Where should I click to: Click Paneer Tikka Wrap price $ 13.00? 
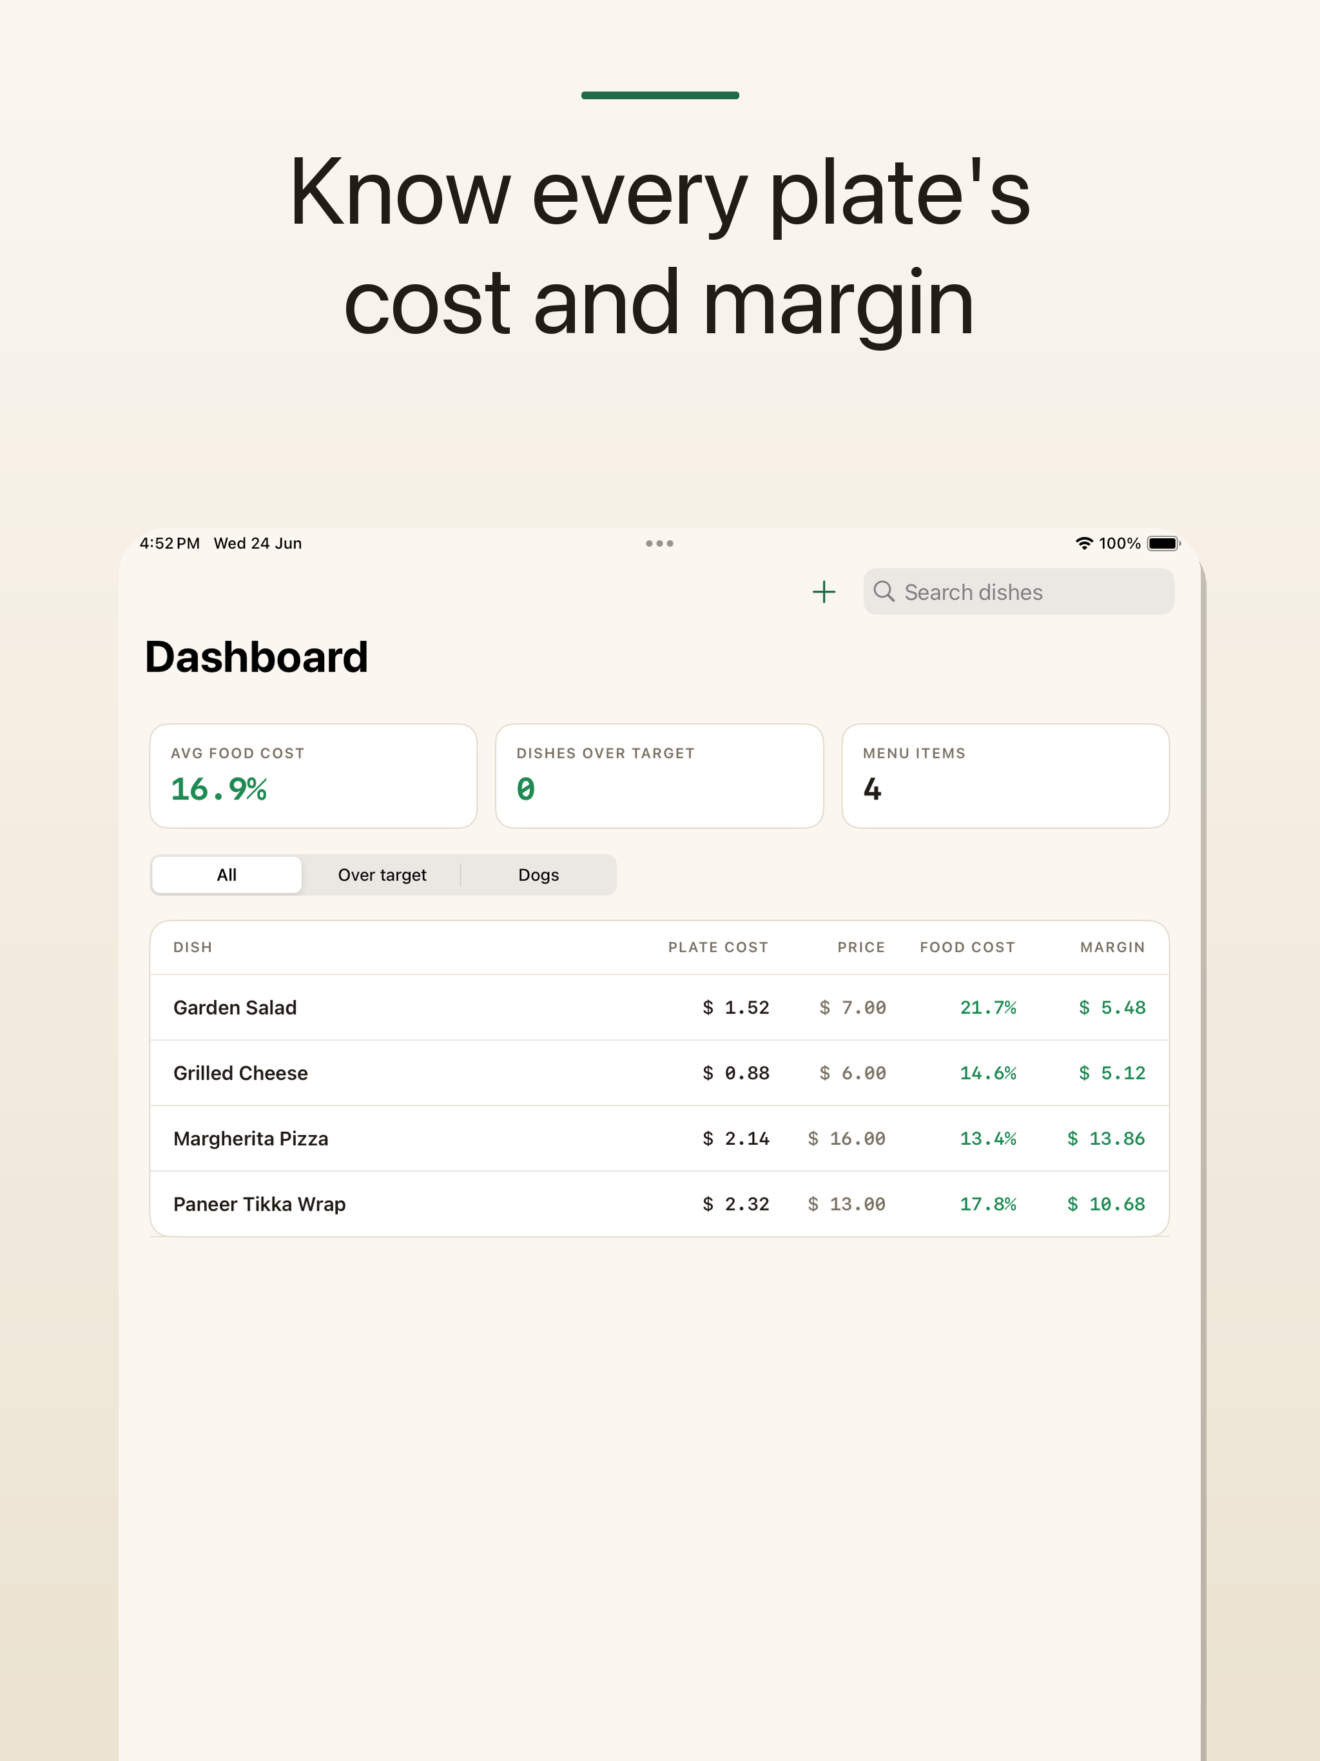[x=846, y=1203]
